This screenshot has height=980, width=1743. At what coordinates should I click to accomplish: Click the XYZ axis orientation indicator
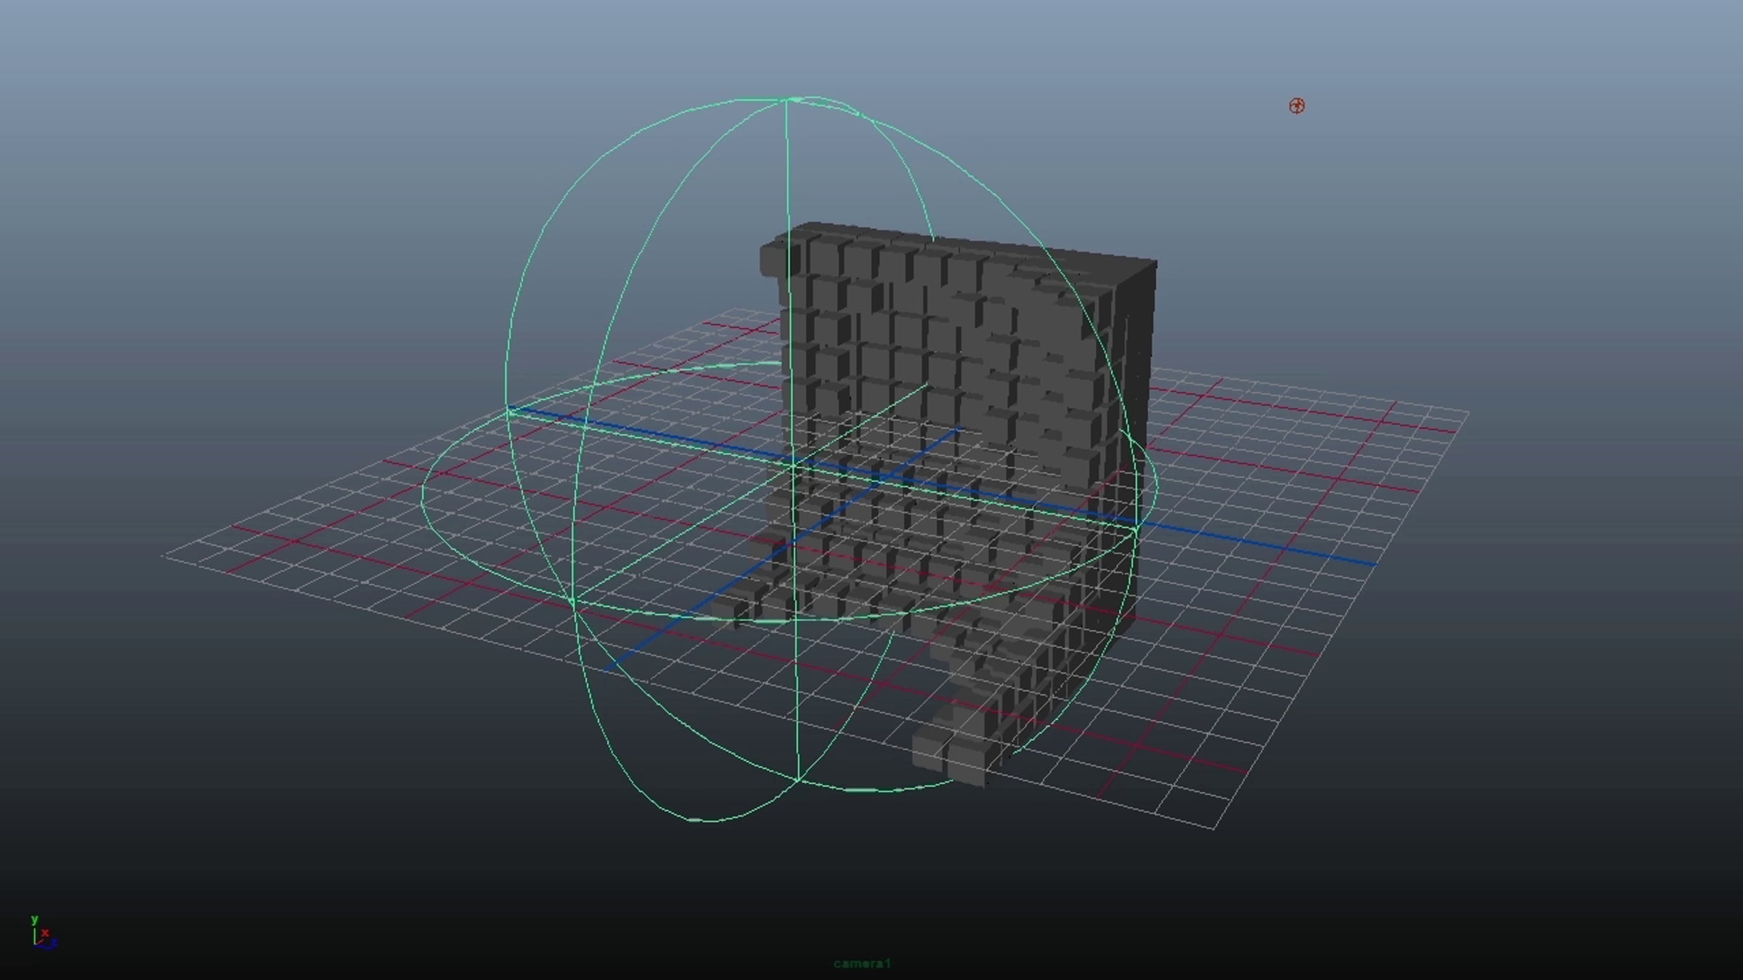(44, 932)
